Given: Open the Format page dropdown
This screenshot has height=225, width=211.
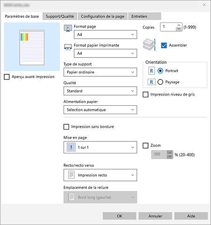Looking at the screenshot, I should tap(105, 35).
